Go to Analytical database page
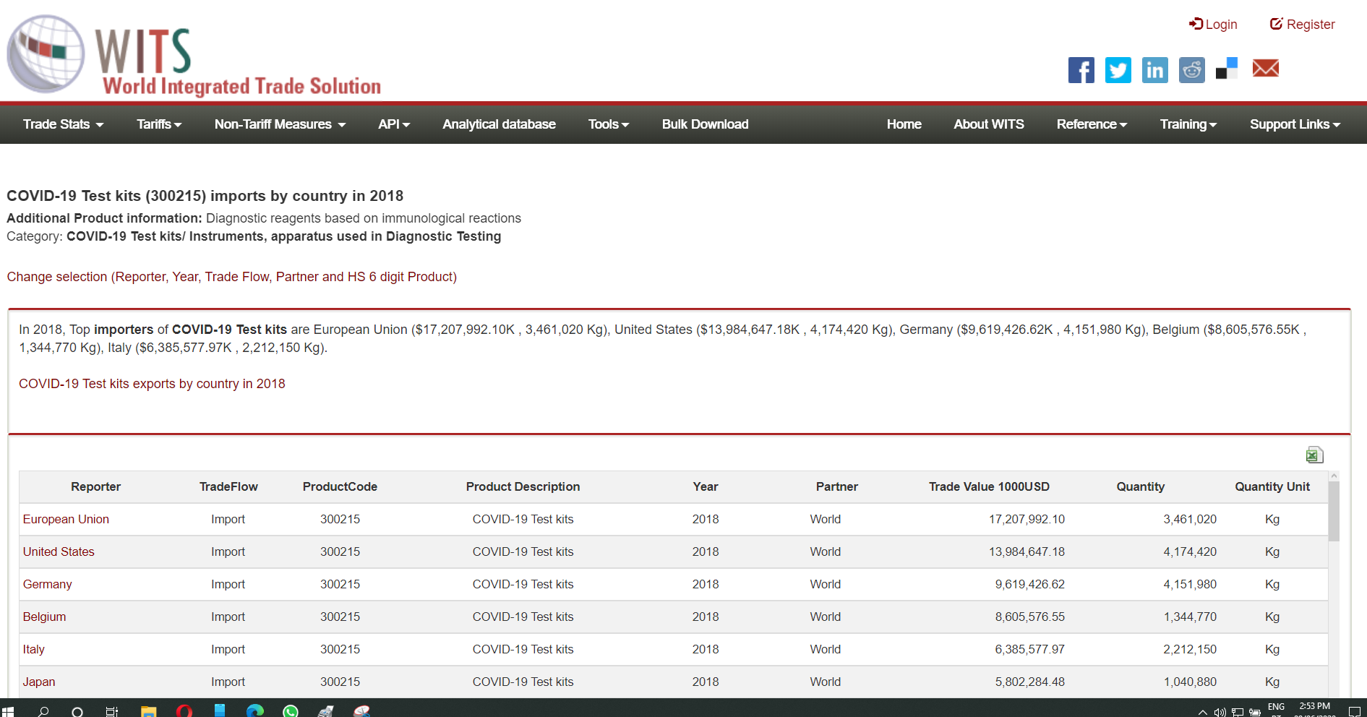Viewport: 1367px width, 717px height. [x=499, y=124]
